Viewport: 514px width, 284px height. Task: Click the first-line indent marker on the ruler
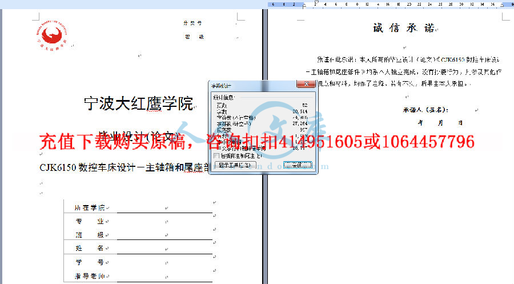tap(316, 3)
